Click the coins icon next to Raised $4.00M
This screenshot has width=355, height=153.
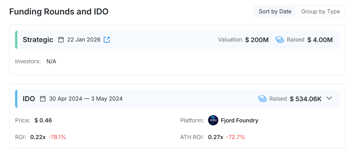pyautogui.click(x=280, y=40)
